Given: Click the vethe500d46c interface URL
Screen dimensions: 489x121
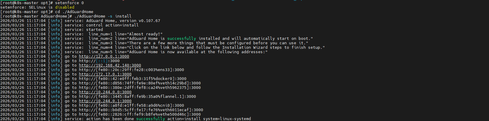Looking at the screenshot, I should click(140, 114).
